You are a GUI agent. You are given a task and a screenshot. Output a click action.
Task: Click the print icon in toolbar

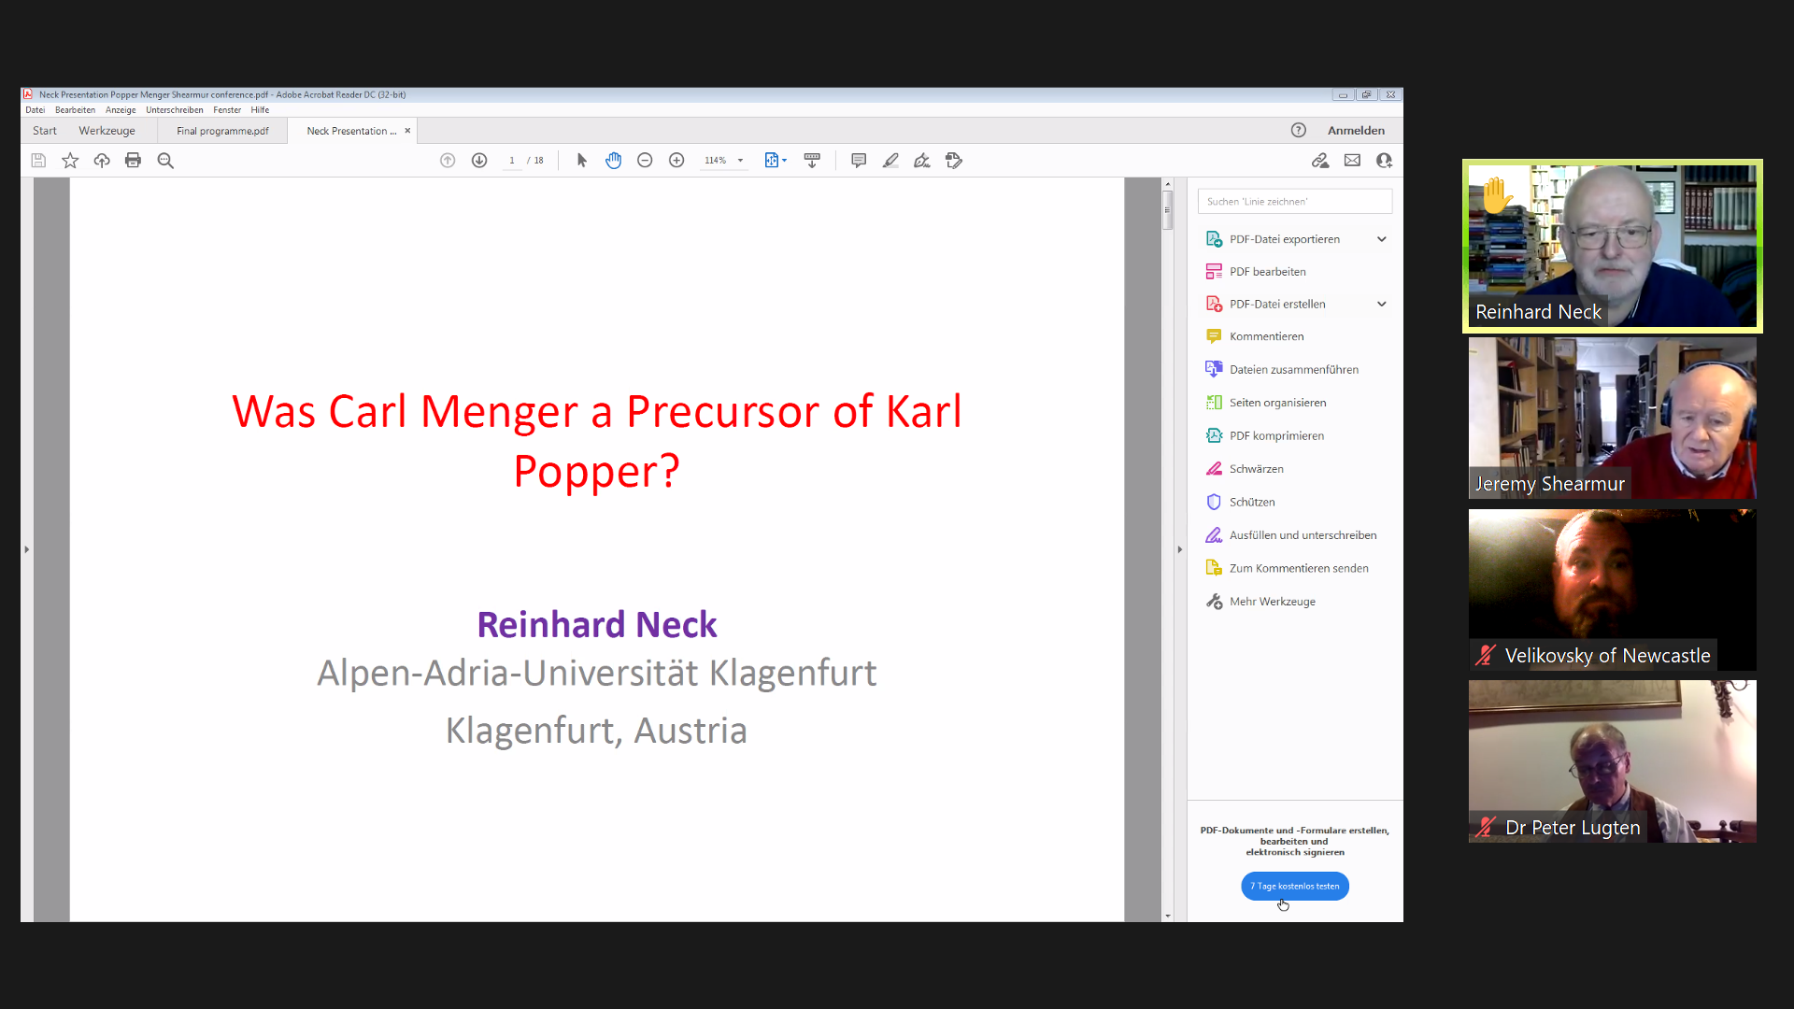pyautogui.click(x=133, y=161)
